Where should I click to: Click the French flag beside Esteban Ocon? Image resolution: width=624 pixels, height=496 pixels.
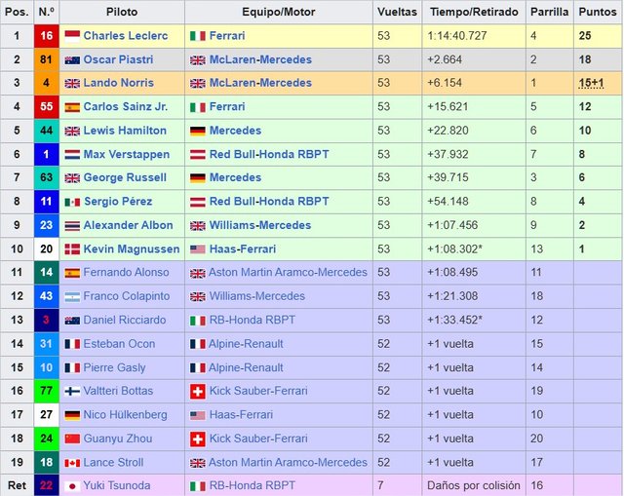(72, 344)
